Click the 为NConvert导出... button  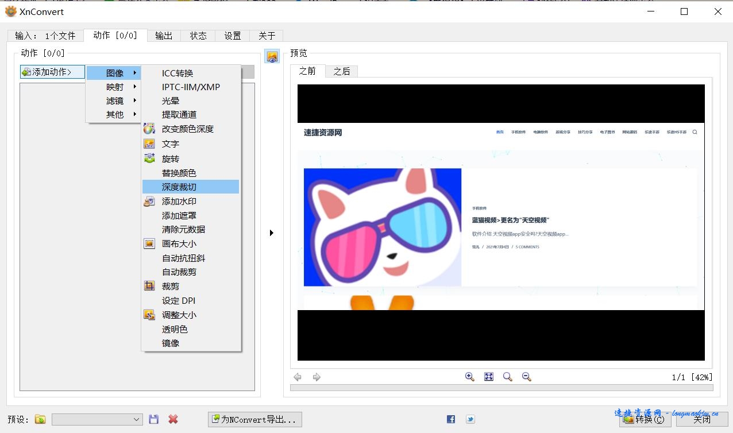click(254, 419)
